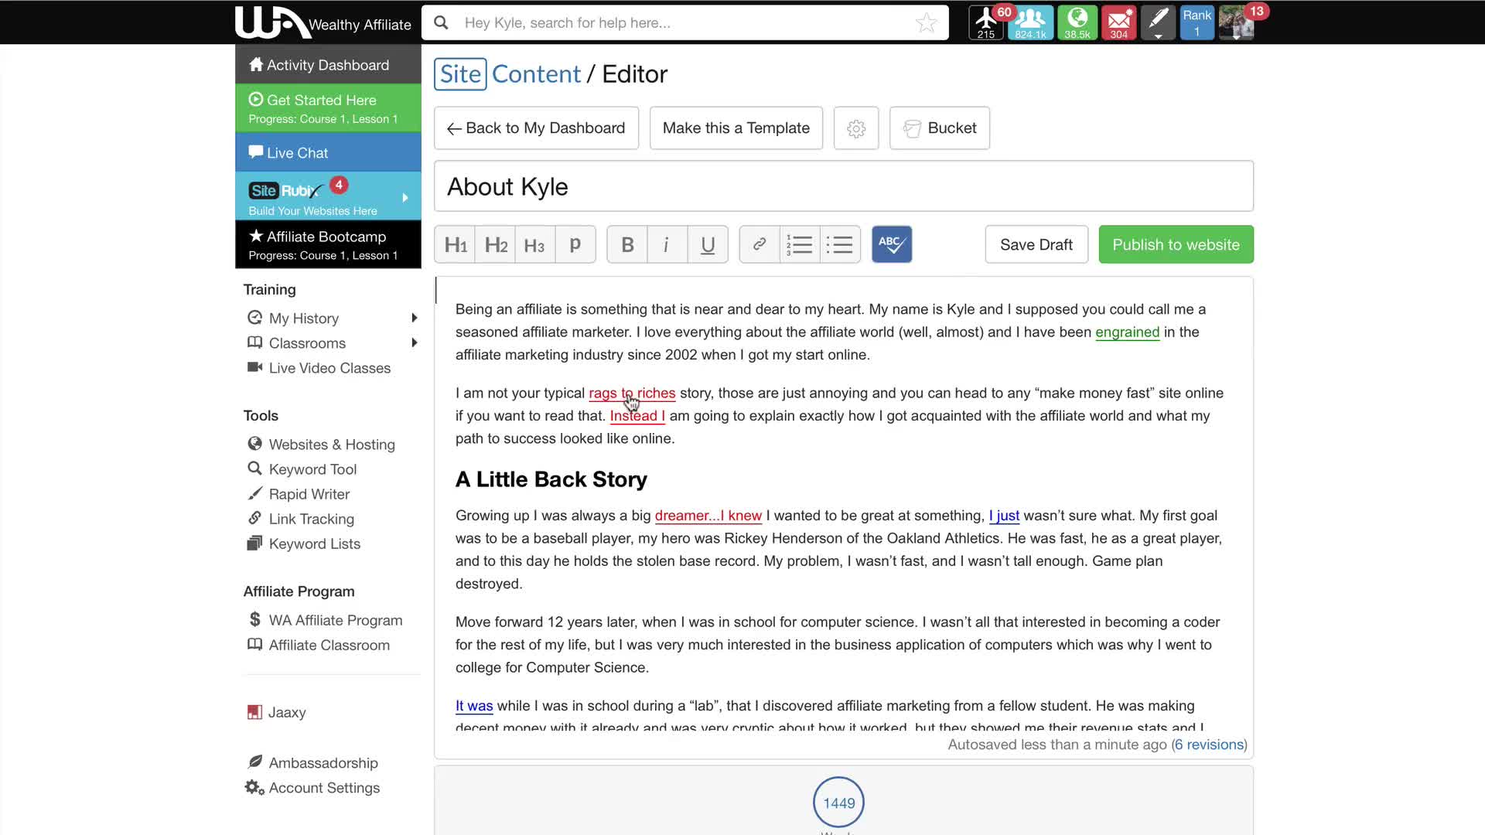Toggle italic formatting
The height and width of the screenshot is (835, 1485).
pyautogui.click(x=667, y=245)
